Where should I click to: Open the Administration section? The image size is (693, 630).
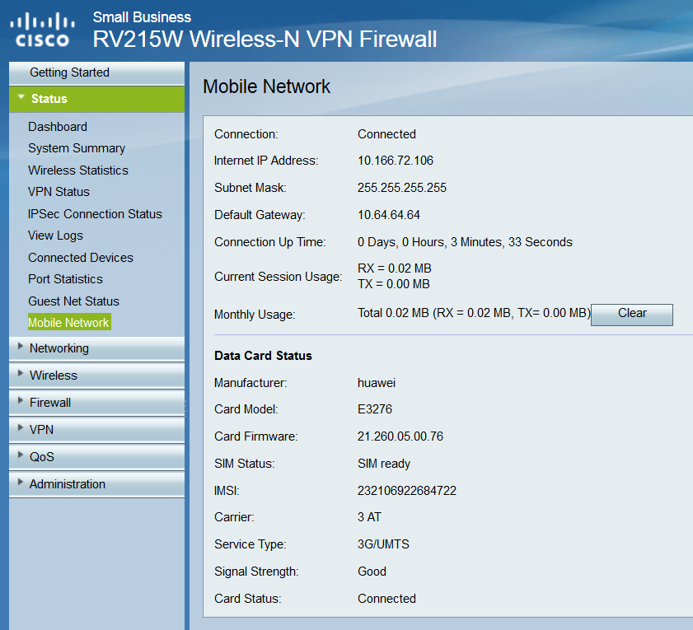pyautogui.click(x=96, y=484)
